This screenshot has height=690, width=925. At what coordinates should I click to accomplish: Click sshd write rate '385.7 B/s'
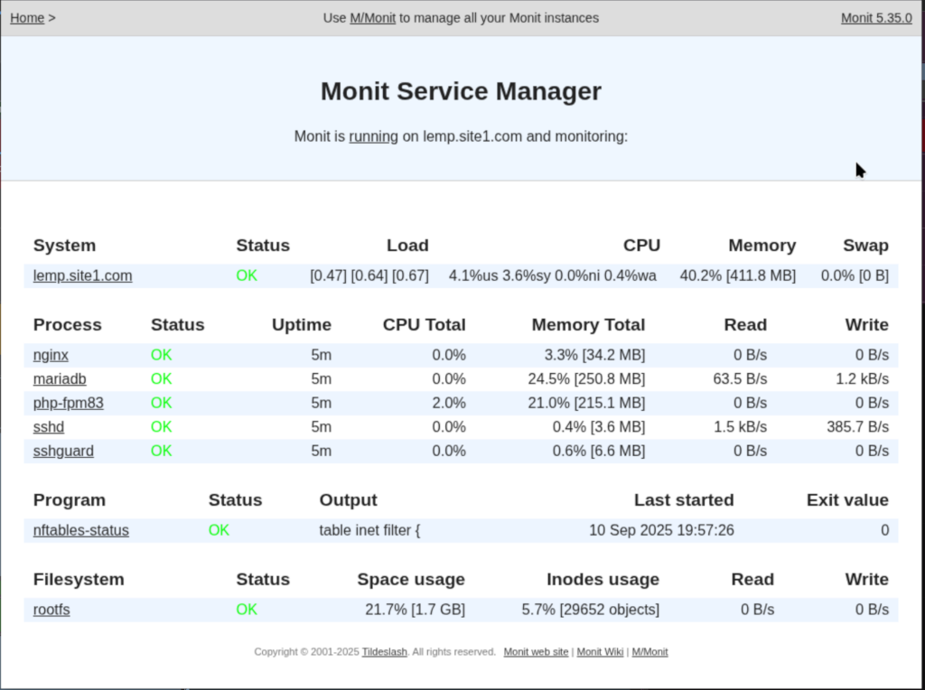[x=858, y=427]
